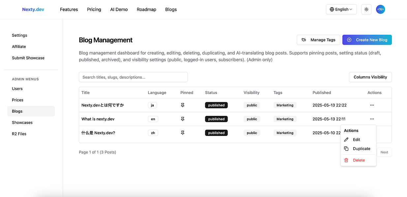Viewport: 407px width, 197px height.
Task: Click the <N> user avatar
Action: (x=380, y=9)
